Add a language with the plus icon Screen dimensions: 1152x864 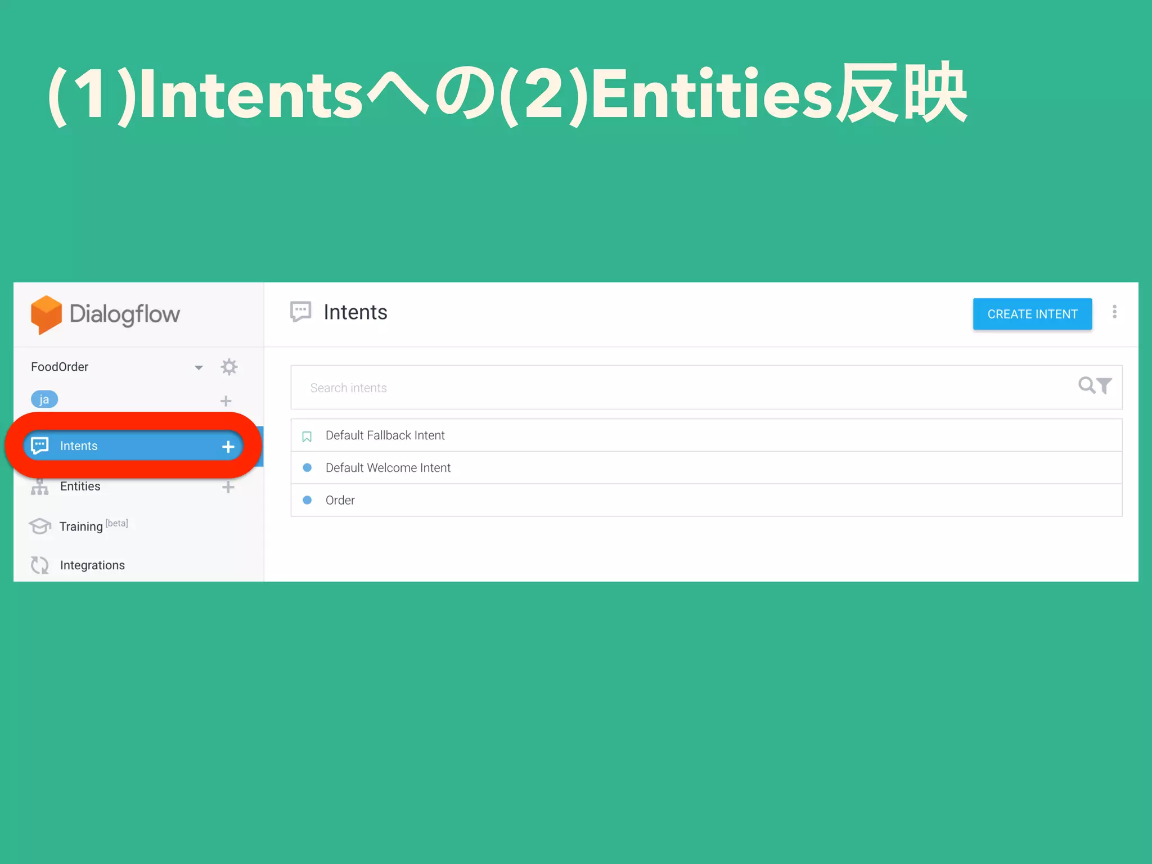[x=226, y=401]
